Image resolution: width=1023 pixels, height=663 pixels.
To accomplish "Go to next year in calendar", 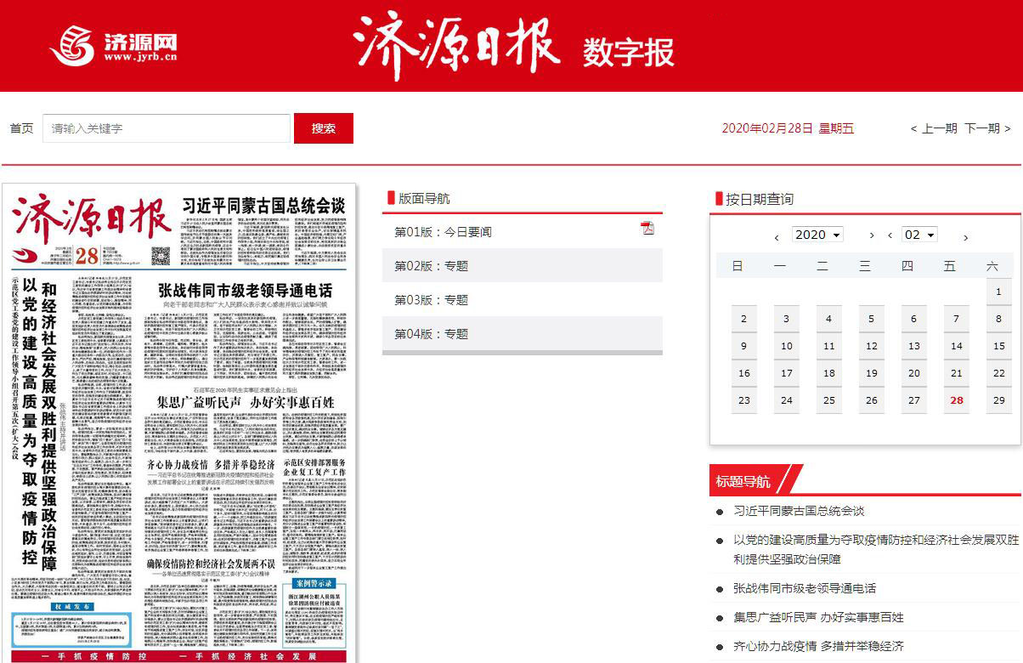I will point(872,235).
